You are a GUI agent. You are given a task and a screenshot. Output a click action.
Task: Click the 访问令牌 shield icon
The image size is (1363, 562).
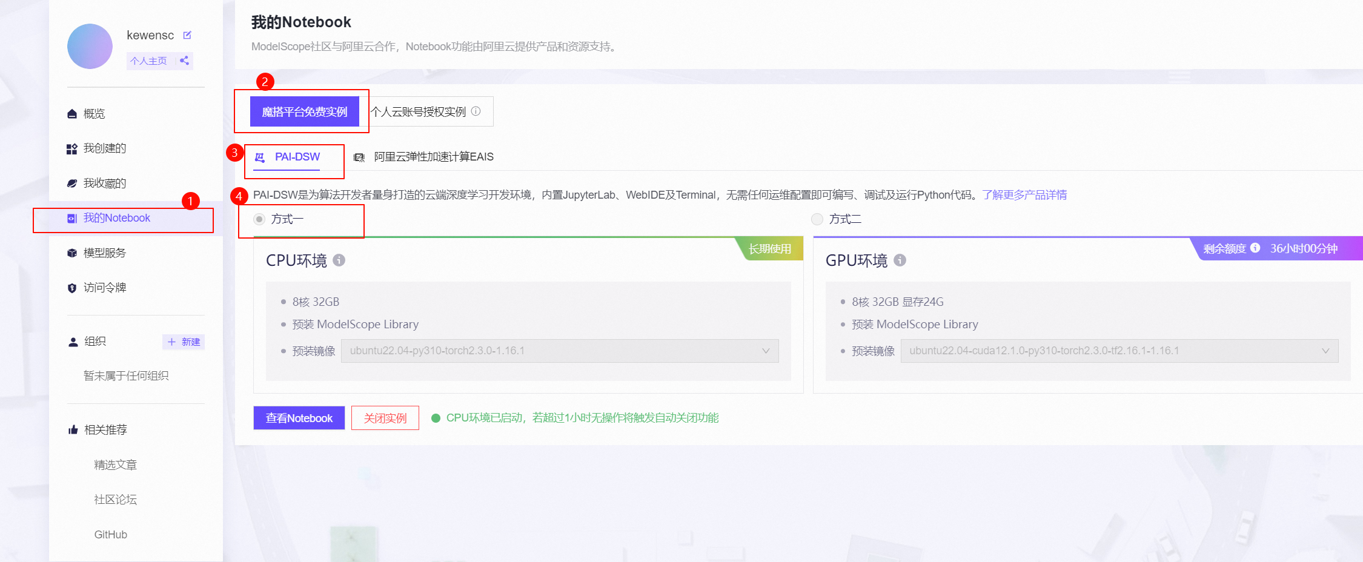click(x=72, y=288)
